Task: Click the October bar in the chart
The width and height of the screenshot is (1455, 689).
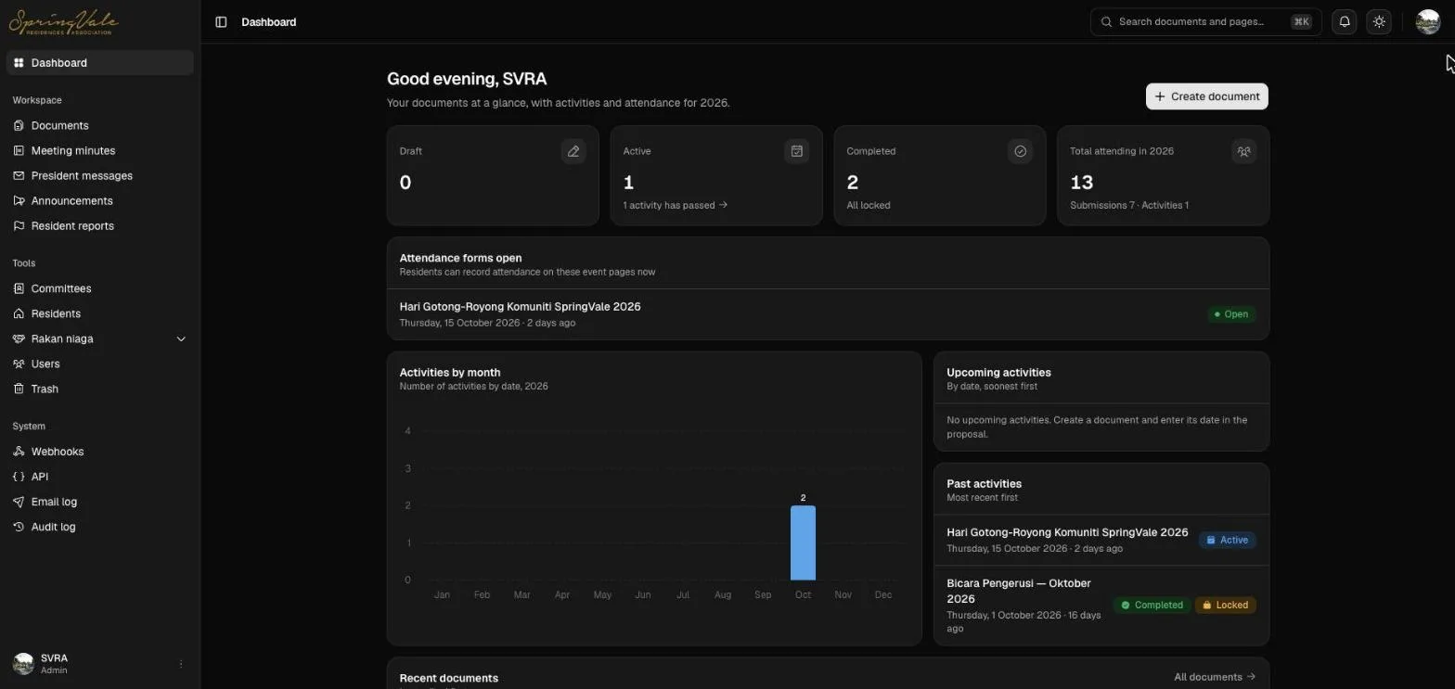Action: click(x=803, y=542)
